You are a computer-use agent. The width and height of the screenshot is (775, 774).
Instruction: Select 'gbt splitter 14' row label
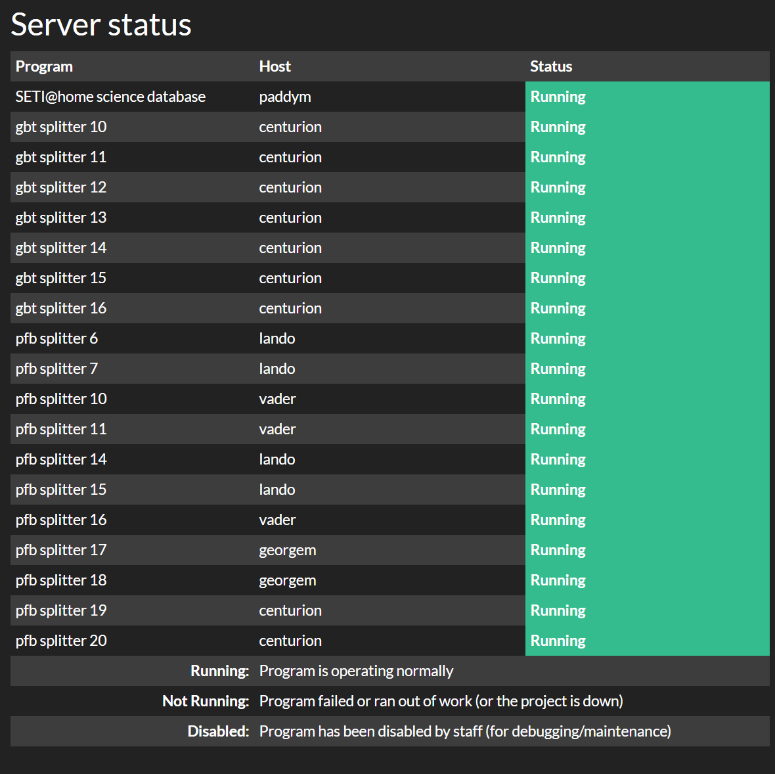coord(61,247)
